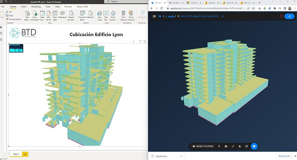Viewport: 297px width, 160px height.
Task: Select Page 1 tab in Power BI
Action: click(x=16, y=154)
